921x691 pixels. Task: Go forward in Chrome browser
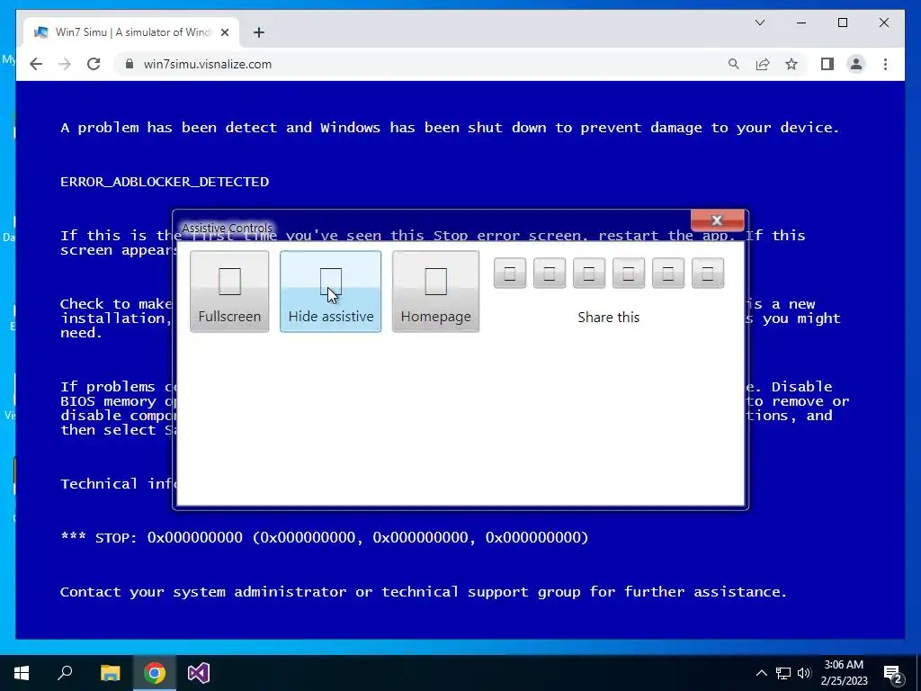65,64
